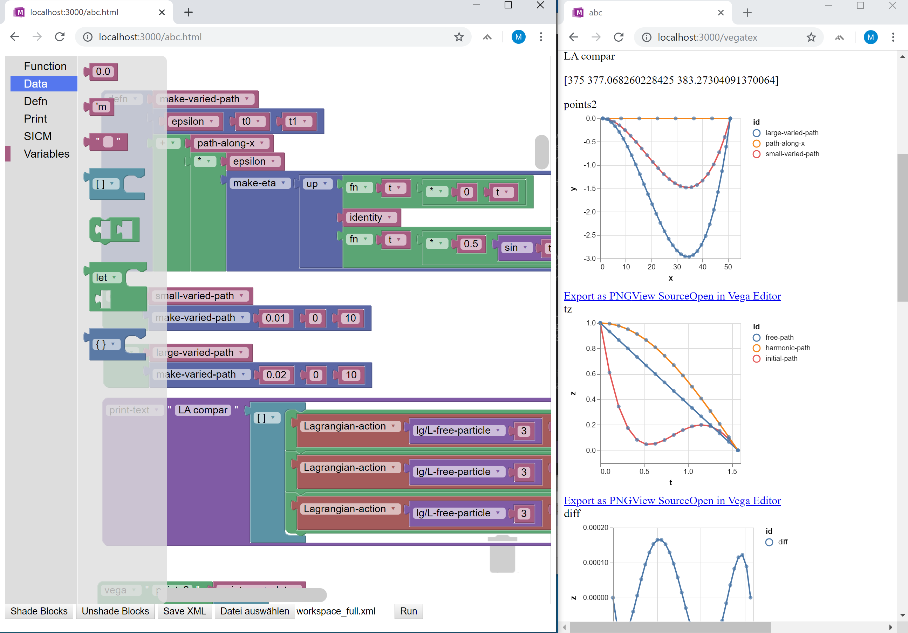The width and height of the screenshot is (908, 633).
Task: Bookmark the abc.html page with star
Action: coord(458,37)
